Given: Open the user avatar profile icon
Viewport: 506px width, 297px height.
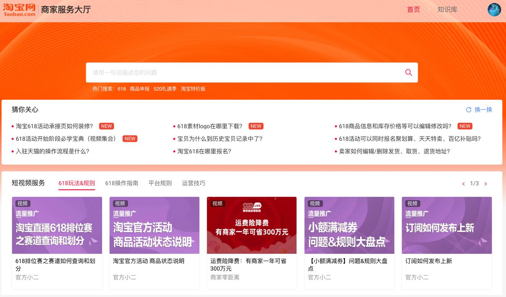Looking at the screenshot, I should [494, 10].
